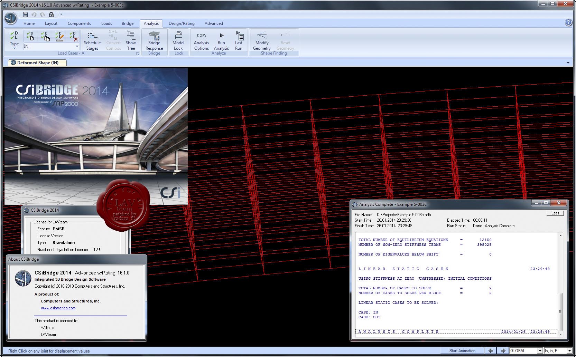The width and height of the screenshot is (576, 357).
Task: Switch to the Bridge ribbon tab
Action: 128,23
